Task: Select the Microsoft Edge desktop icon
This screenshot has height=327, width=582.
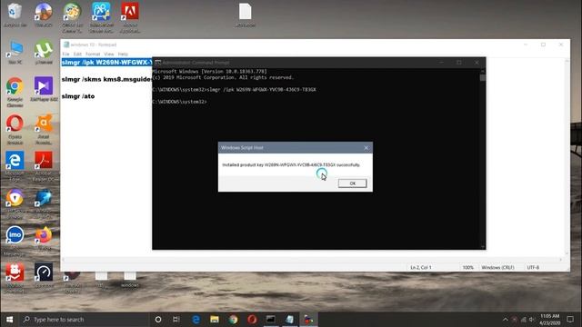Action: point(15,166)
